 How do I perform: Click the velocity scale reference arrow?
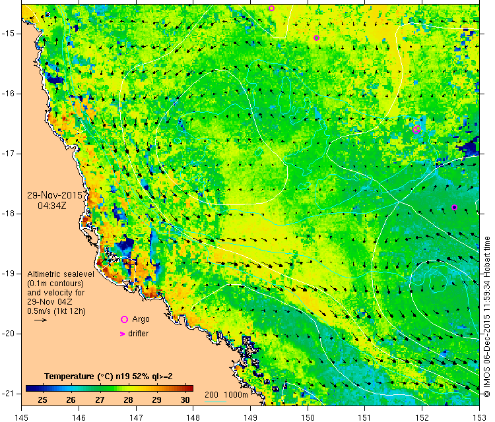(x=40, y=320)
